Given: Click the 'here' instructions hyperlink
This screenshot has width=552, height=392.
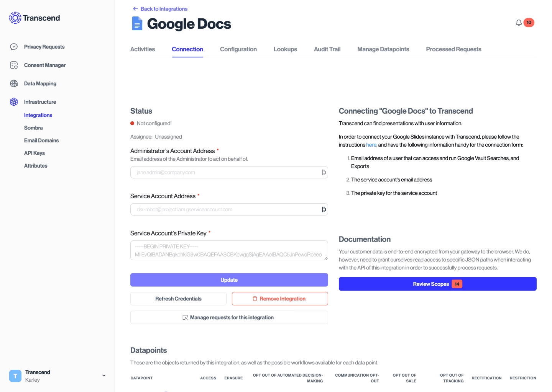Looking at the screenshot, I should 371,145.
